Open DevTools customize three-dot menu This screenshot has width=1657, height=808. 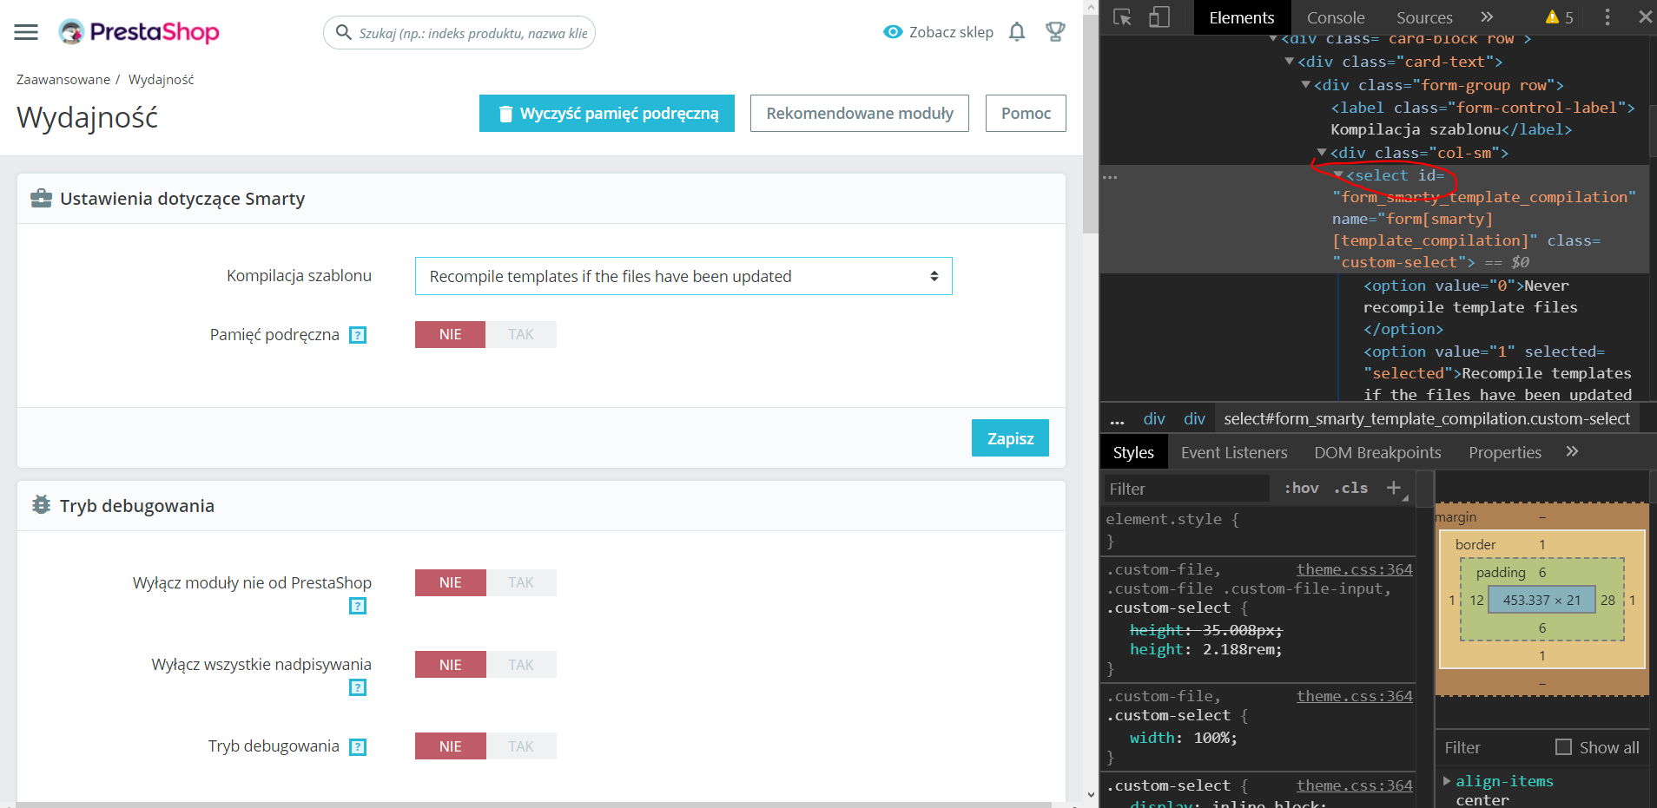(x=1607, y=17)
